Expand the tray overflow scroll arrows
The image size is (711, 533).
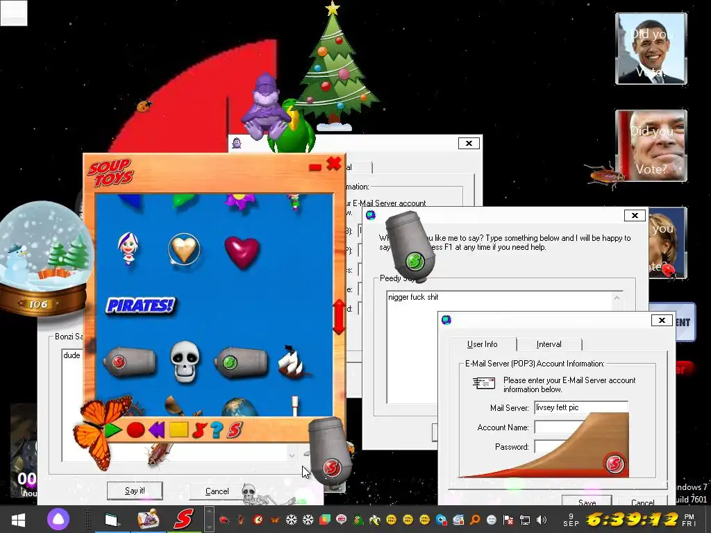(209, 519)
